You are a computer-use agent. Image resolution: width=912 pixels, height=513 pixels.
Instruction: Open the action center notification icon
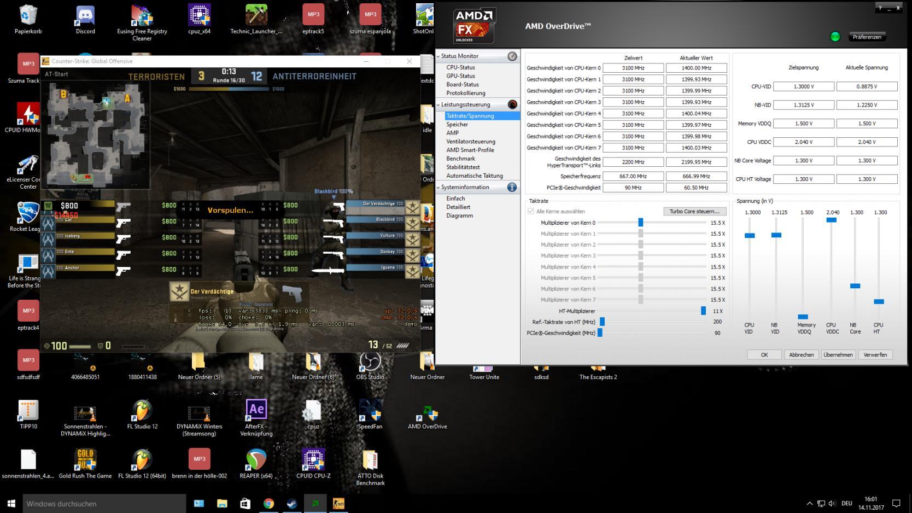point(896,503)
